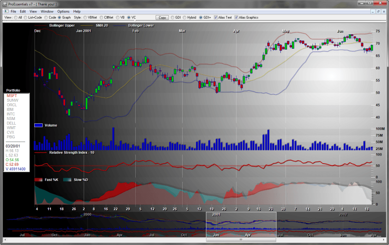Click the ProEssentials title bar app icon
The height and width of the screenshot is (245, 389).
click(4, 4)
